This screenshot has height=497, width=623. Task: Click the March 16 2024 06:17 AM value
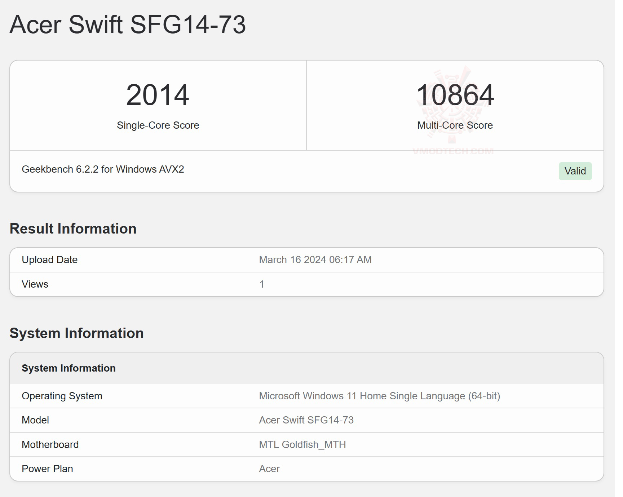pyautogui.click(x=315, y=260)
